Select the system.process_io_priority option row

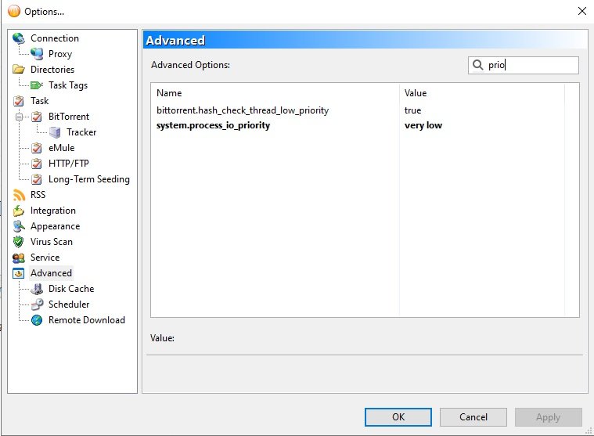pyautogui.click(x=213, y=125)
